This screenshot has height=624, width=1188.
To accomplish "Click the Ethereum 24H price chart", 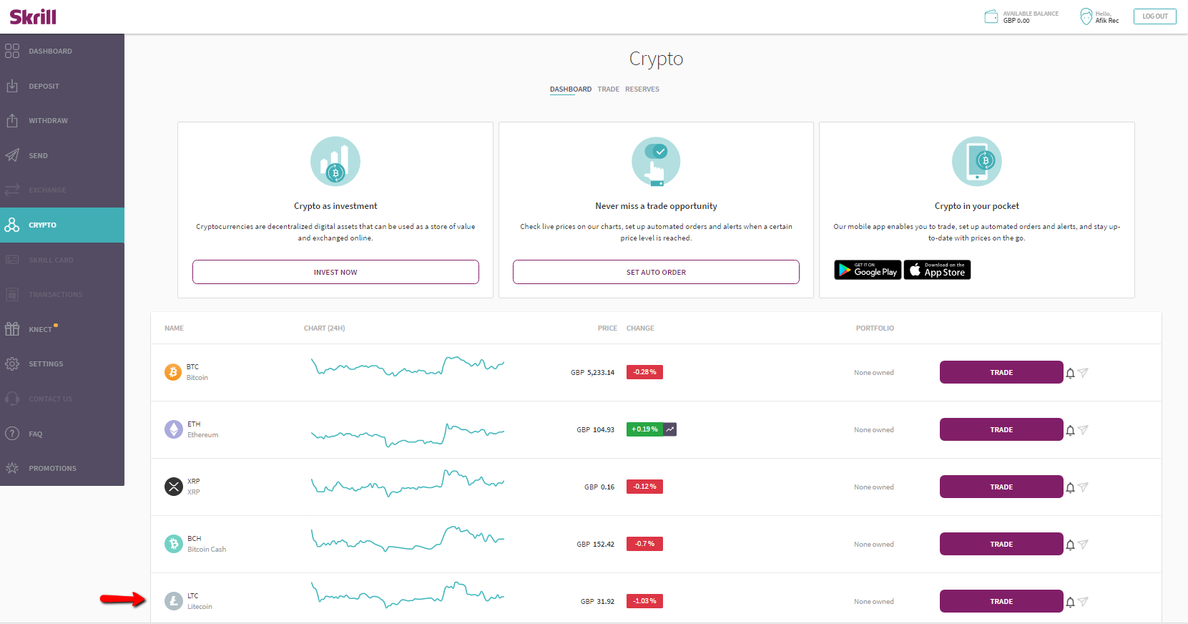I will pos(408,434).
